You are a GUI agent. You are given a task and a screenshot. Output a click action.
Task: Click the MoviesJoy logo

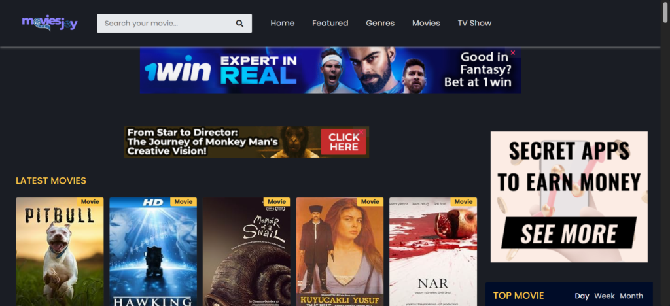50,23
